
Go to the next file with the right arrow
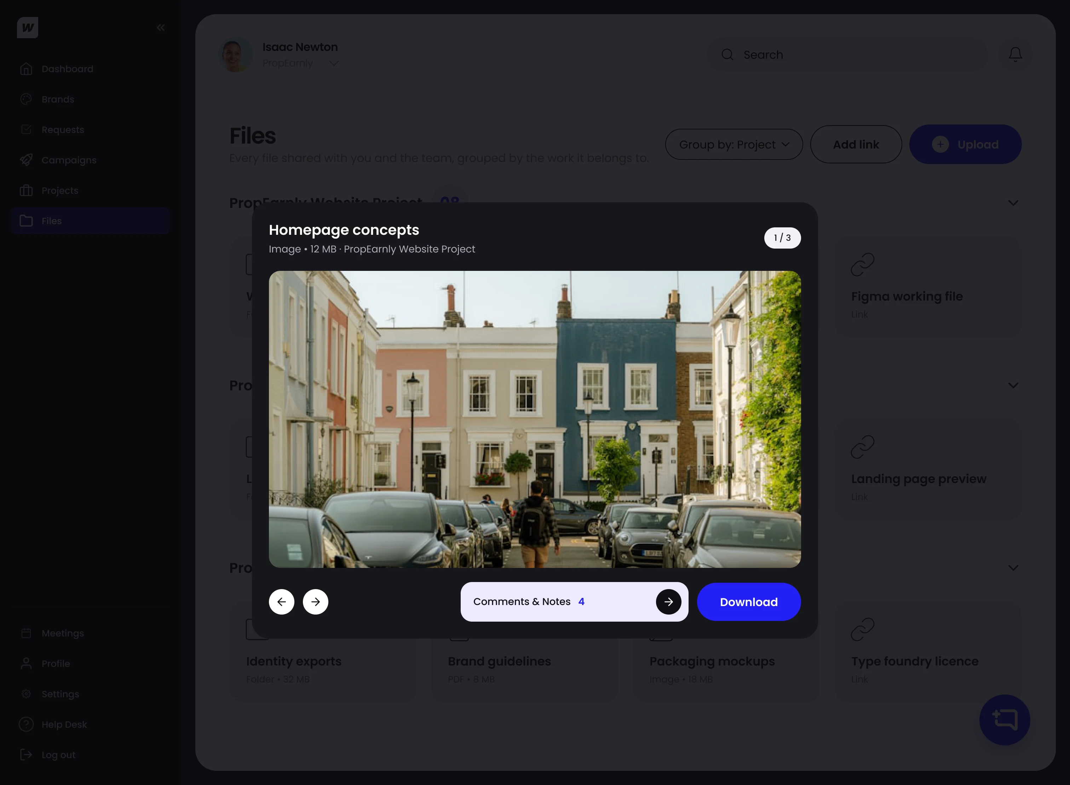316,602
